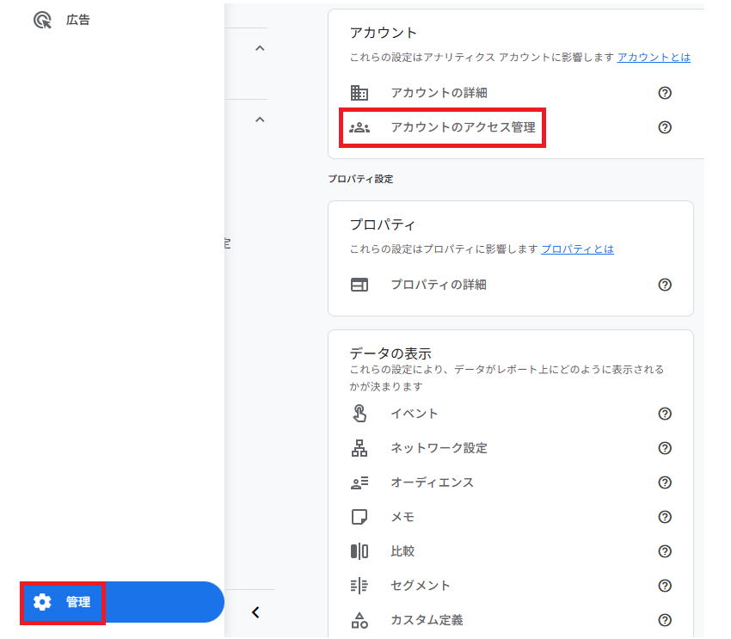Viewport: 731px width, 639px height.
Task: Open the アカウントとは link
Action: point(653,58)
